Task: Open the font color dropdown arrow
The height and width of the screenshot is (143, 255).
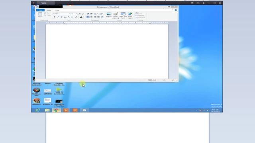Action: click(x=83, y=17)
